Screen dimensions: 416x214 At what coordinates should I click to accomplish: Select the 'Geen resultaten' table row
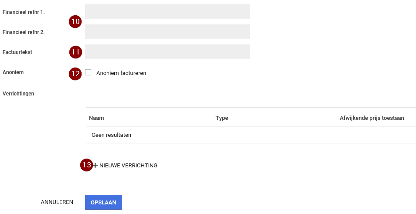(x=251, y=135)
